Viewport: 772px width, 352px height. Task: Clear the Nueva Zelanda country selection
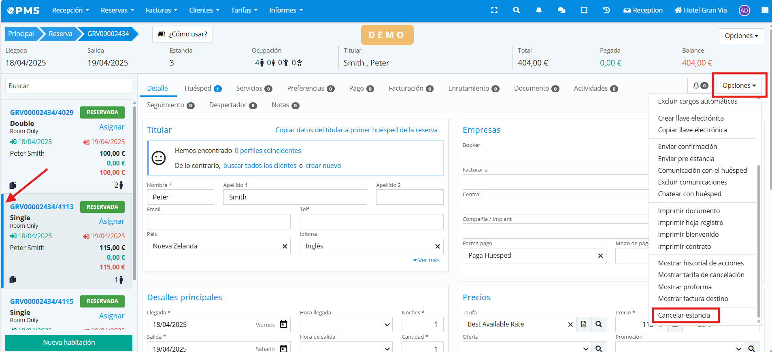click(285, 246)
